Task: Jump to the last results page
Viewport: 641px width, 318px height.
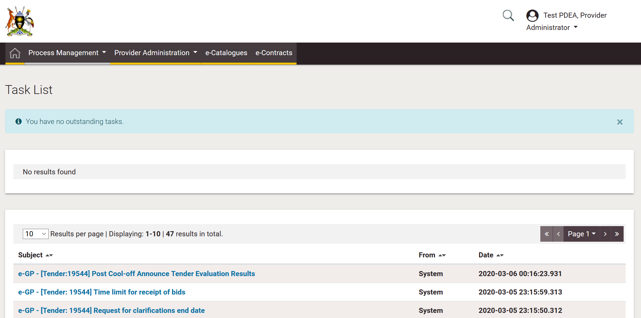Action: point(617,234)
